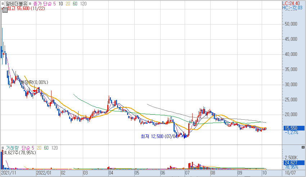Click the 2021/11 date axis label
Image resolution: width=306 pixels, height=177 pixels.
pyautogui.click(x=9, y=173)
